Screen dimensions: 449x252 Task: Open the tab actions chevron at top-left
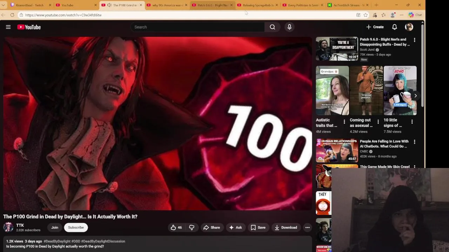[x=3, y=5]
